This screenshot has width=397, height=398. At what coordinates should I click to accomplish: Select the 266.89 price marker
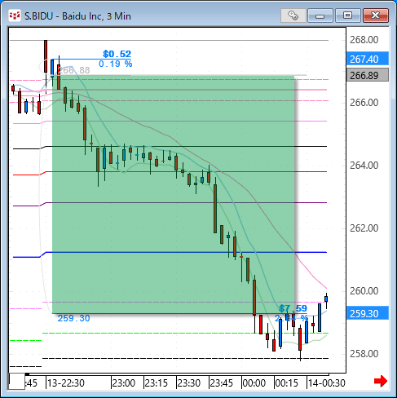[368, 75]
